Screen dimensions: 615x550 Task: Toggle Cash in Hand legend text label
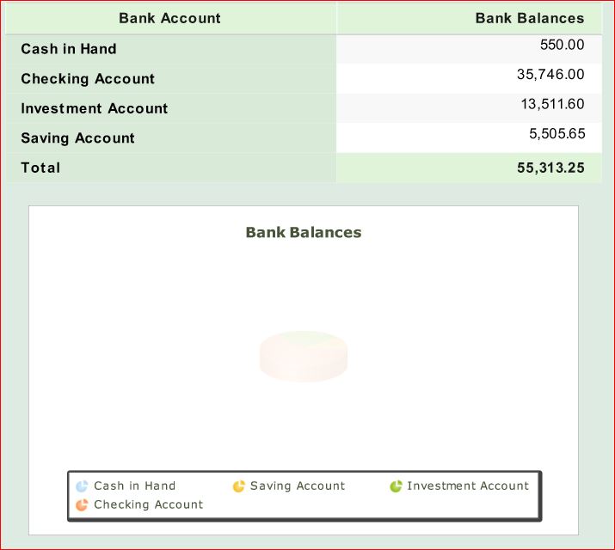(x=134, y=486)
